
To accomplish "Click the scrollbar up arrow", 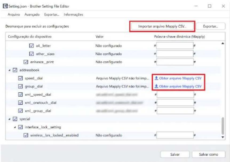I will [x=223, y=43].
